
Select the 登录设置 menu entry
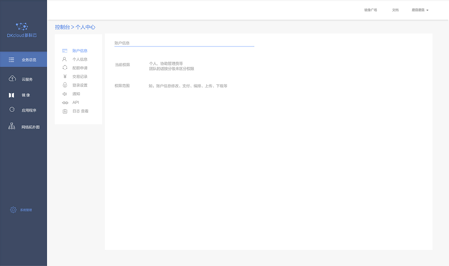(x=80, y=85)
